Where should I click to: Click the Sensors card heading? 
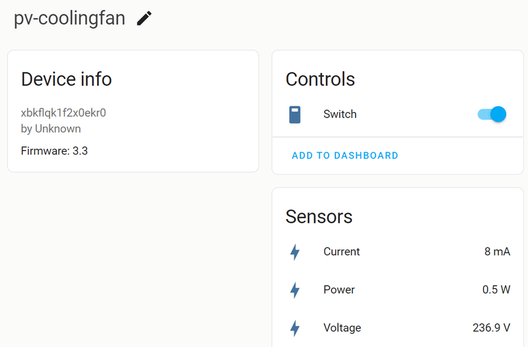pos(319,216)
